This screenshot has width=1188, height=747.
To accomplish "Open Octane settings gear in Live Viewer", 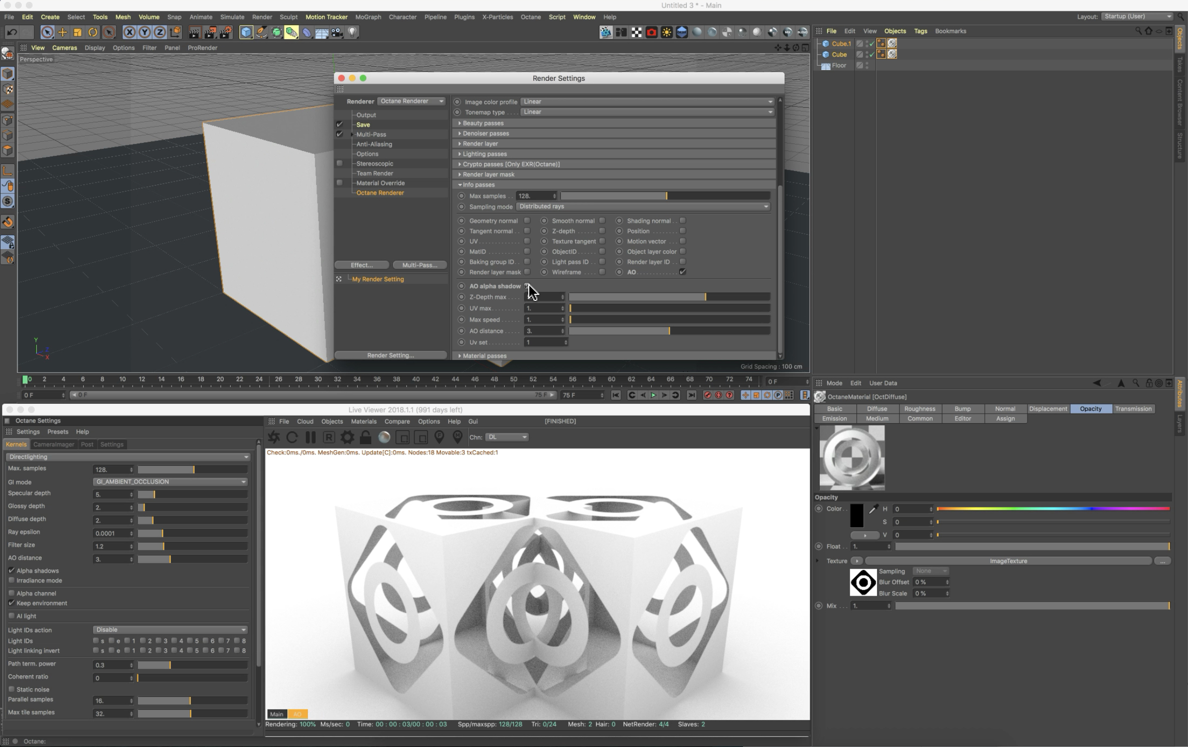I will point(347,437).
